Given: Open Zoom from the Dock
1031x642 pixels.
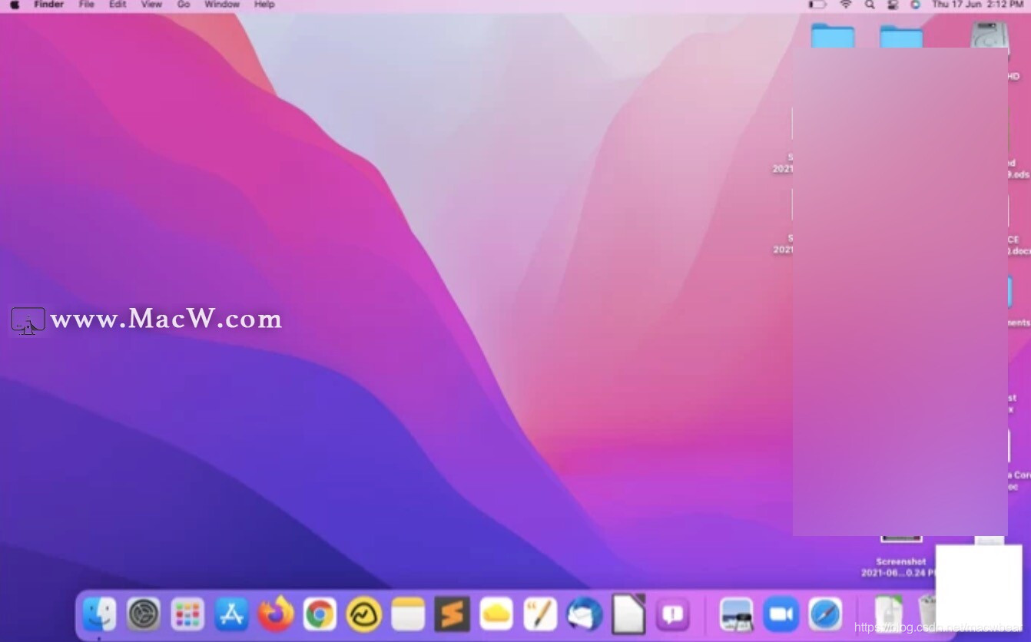Looking at the screenshot, I should pos(781,614).
